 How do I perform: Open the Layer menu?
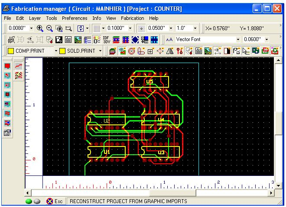(x=35, y=18)
